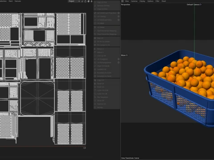Open UV Weld and Relax options gear
214x160 pixels.
pyautogui.click(x=119, y=20)
